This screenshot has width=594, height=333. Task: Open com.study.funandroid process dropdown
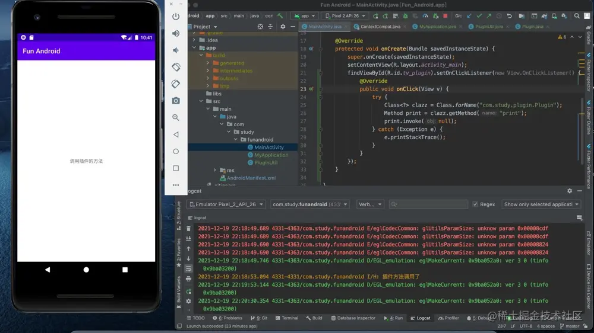pyautogui.click(x=310, y=204)
